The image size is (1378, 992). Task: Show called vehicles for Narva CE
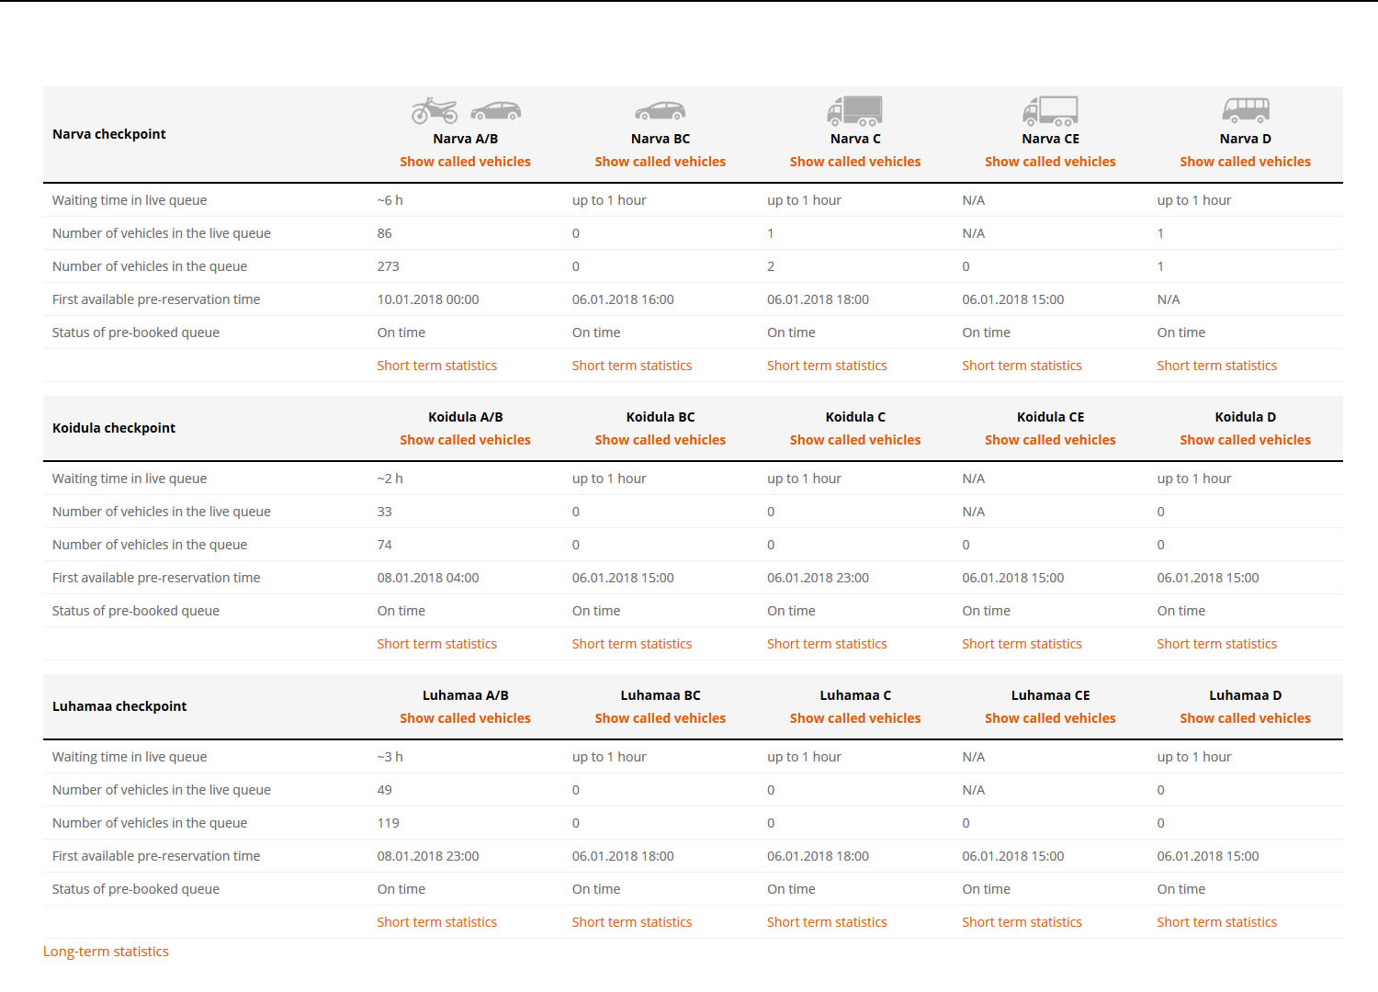(x=1050, y=162)
